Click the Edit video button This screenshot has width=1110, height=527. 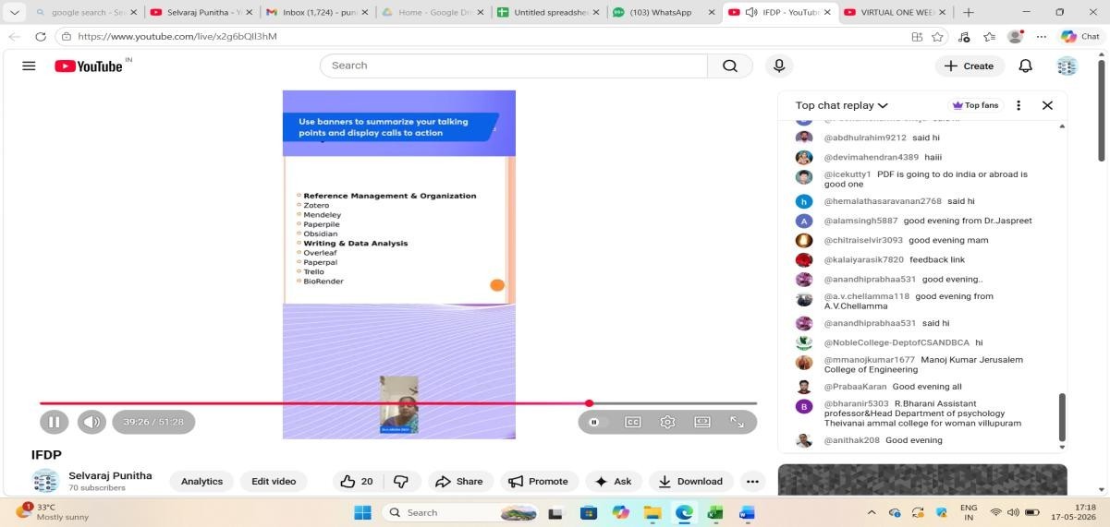coord(274,481)
